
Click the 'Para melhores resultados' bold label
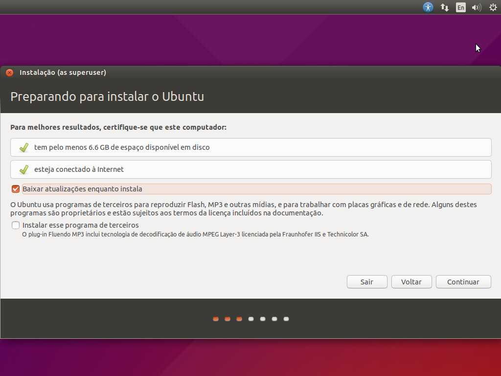click(118, 127)
